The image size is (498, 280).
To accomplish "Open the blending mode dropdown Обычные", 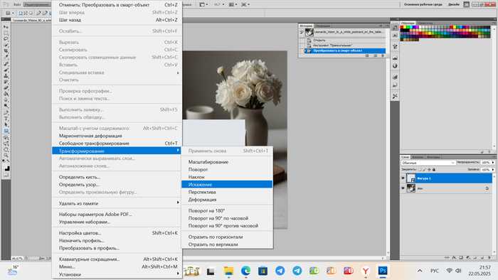I will pyautogui.click(x=428, y=163).
